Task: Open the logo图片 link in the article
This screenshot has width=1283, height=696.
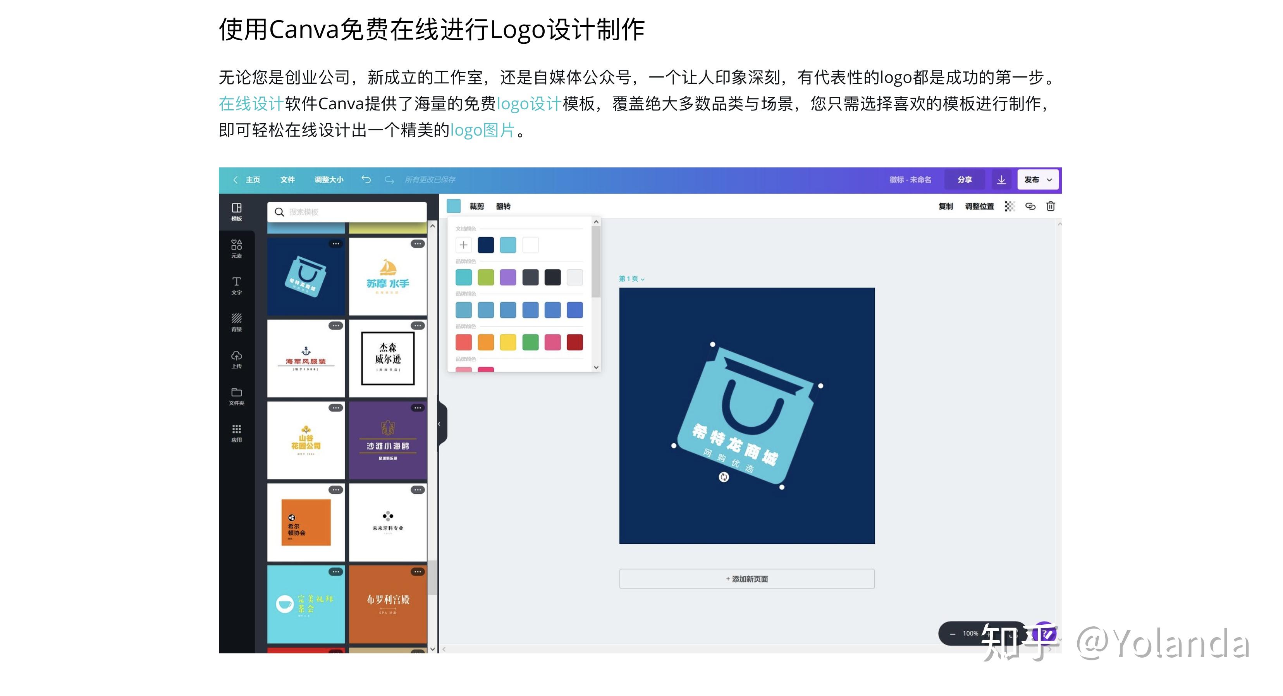Action: pyautogui.click(x=483, y=130)
